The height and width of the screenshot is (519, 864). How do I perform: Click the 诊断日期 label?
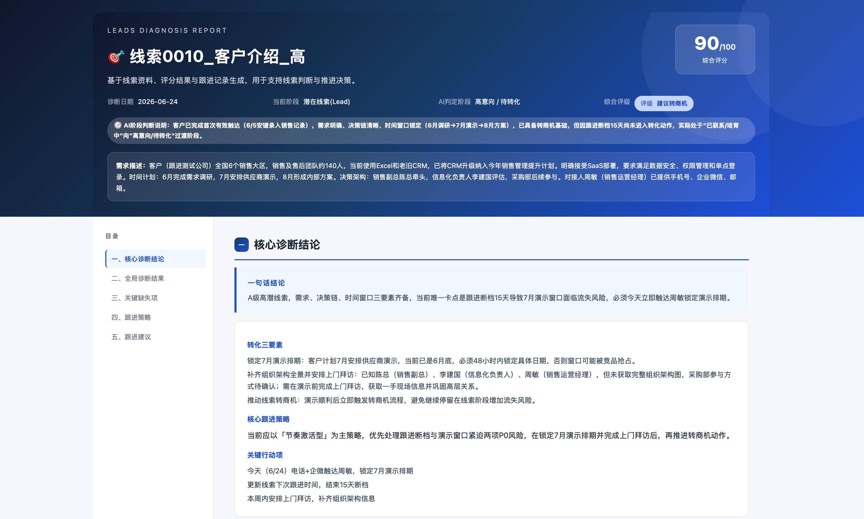tap(120, 102)
